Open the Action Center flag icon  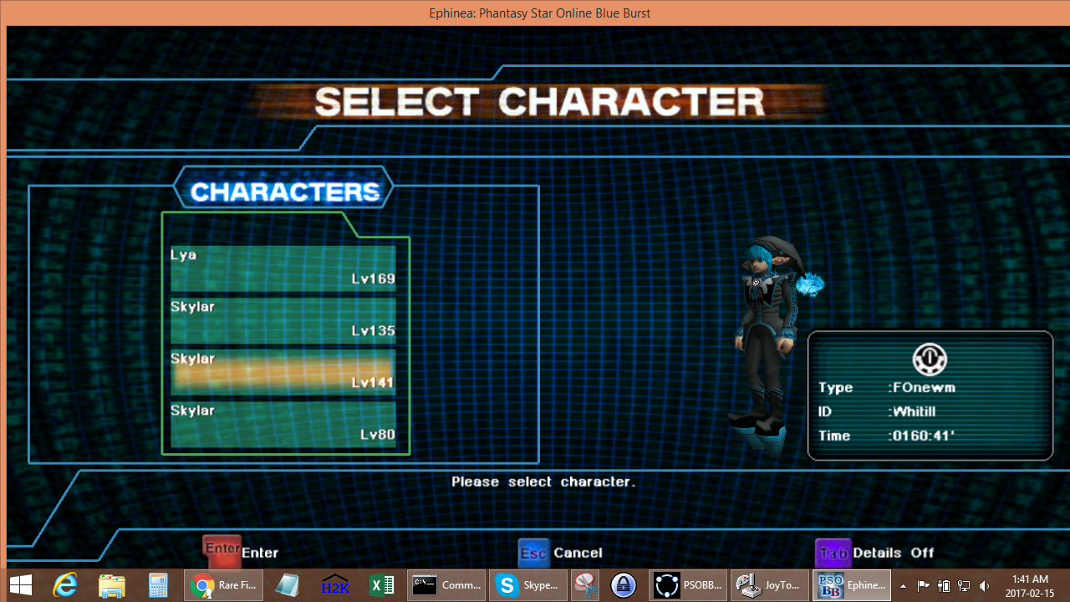(x=923, y=586)
